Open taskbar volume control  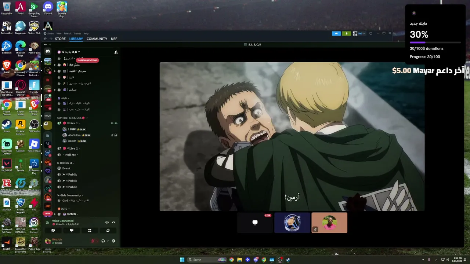click(x=447, y=260)
